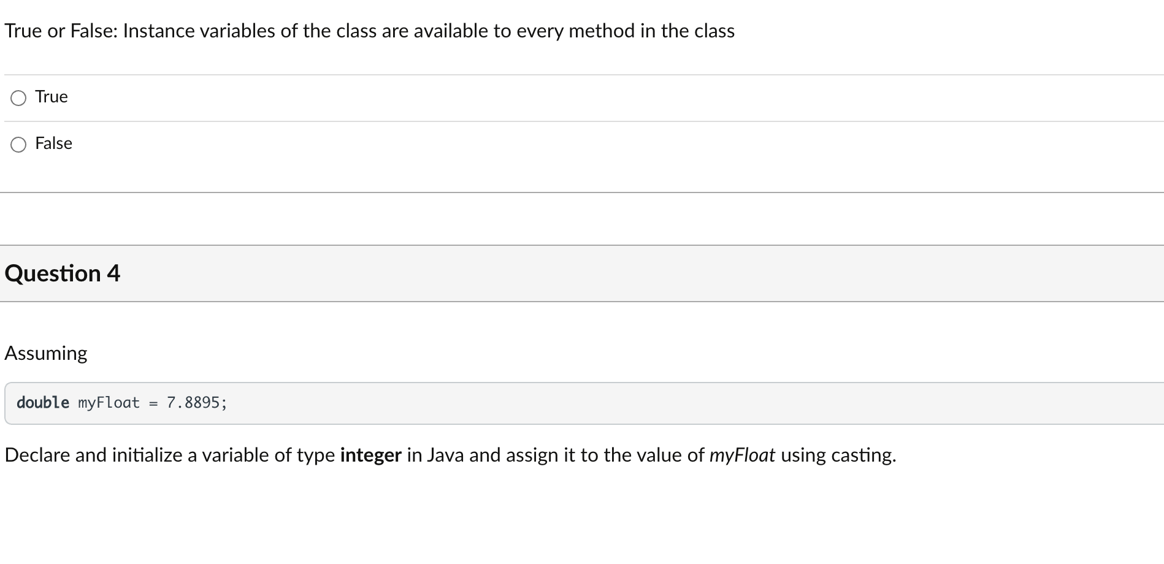The image size is (1164, 564).
Task: Click the phrase "using casting"
Action: tap(838, 455)
